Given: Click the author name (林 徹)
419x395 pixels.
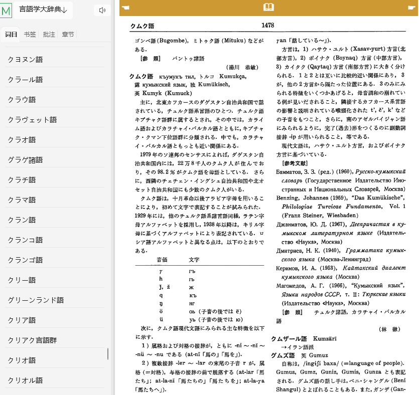Looking at the screenshot, I should [389, 329].
